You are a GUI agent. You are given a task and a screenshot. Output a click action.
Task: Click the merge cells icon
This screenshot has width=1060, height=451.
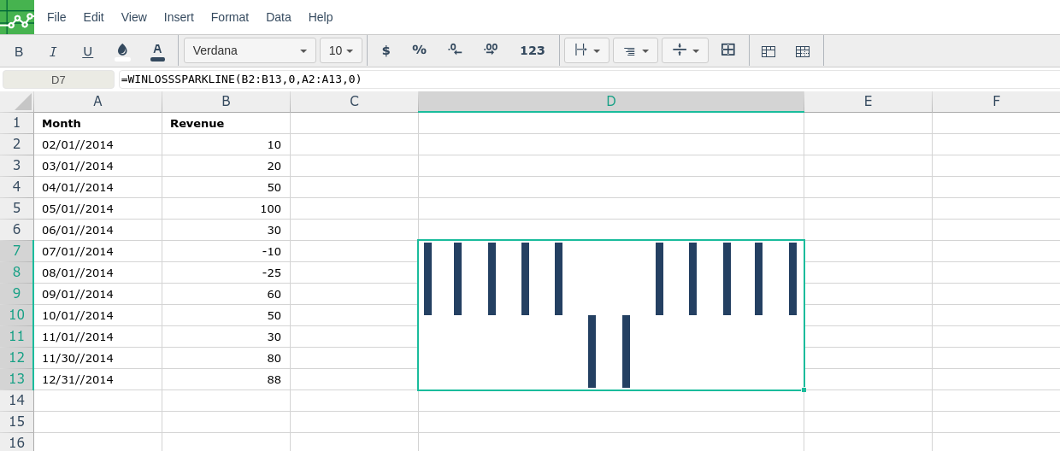pyautogui.click(x=728, y=50)
